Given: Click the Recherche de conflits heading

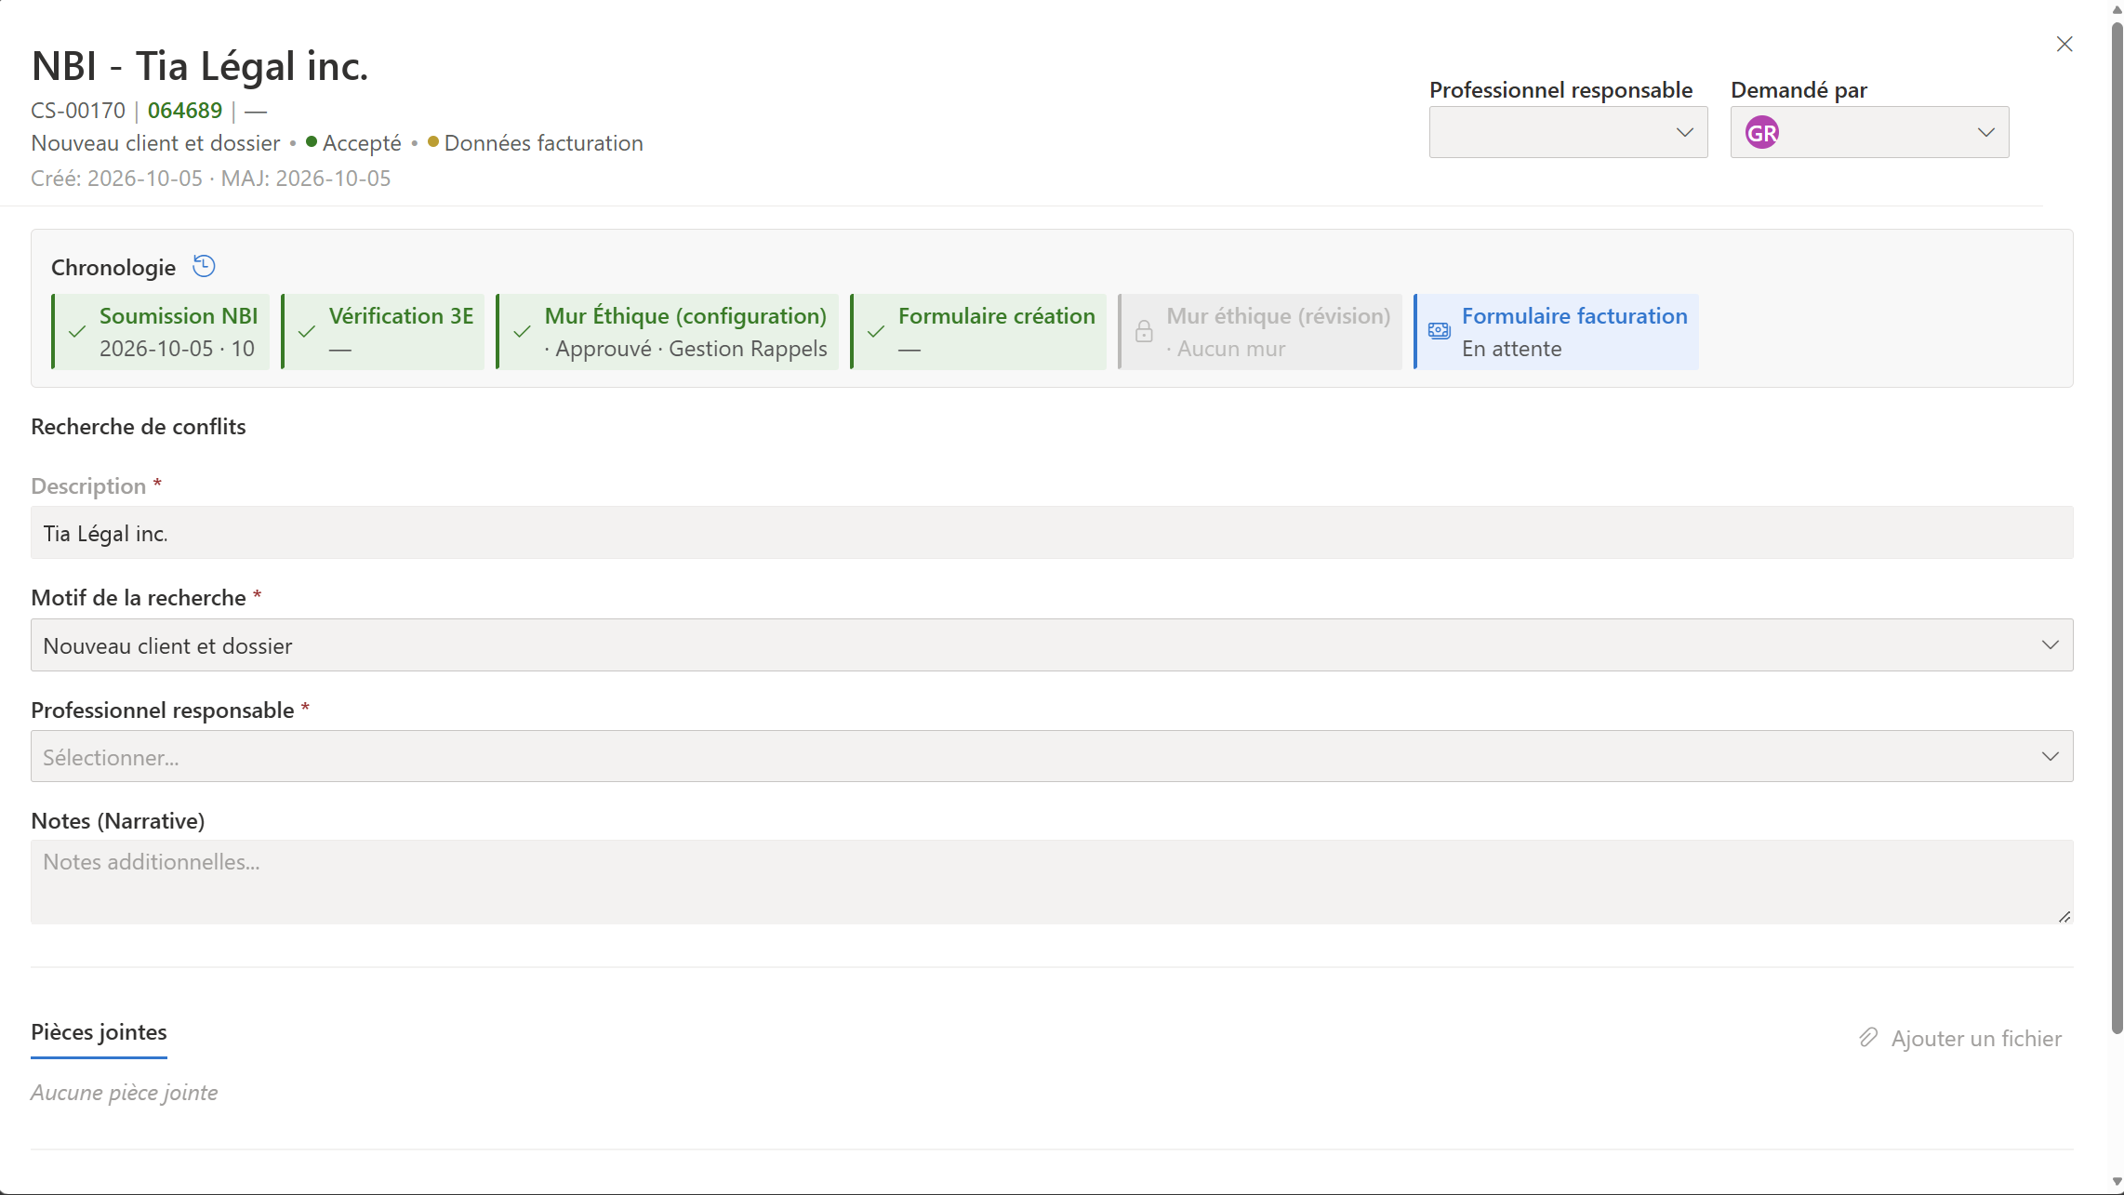Looking at the screenshot, I should tap(139, 427).
